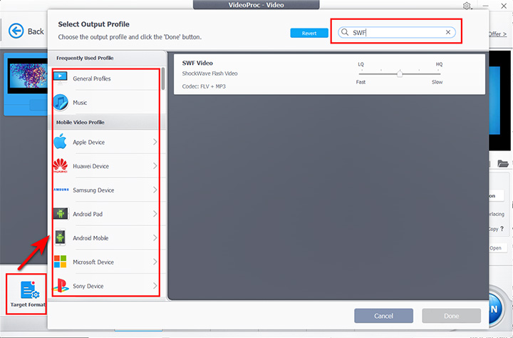Select the SWF Video profile title
This screenshot has height=338, width=513.
tap(197, 63)
